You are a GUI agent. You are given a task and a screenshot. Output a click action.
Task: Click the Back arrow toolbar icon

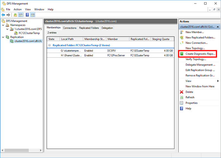pyautogui.click(x=3, y=15)
